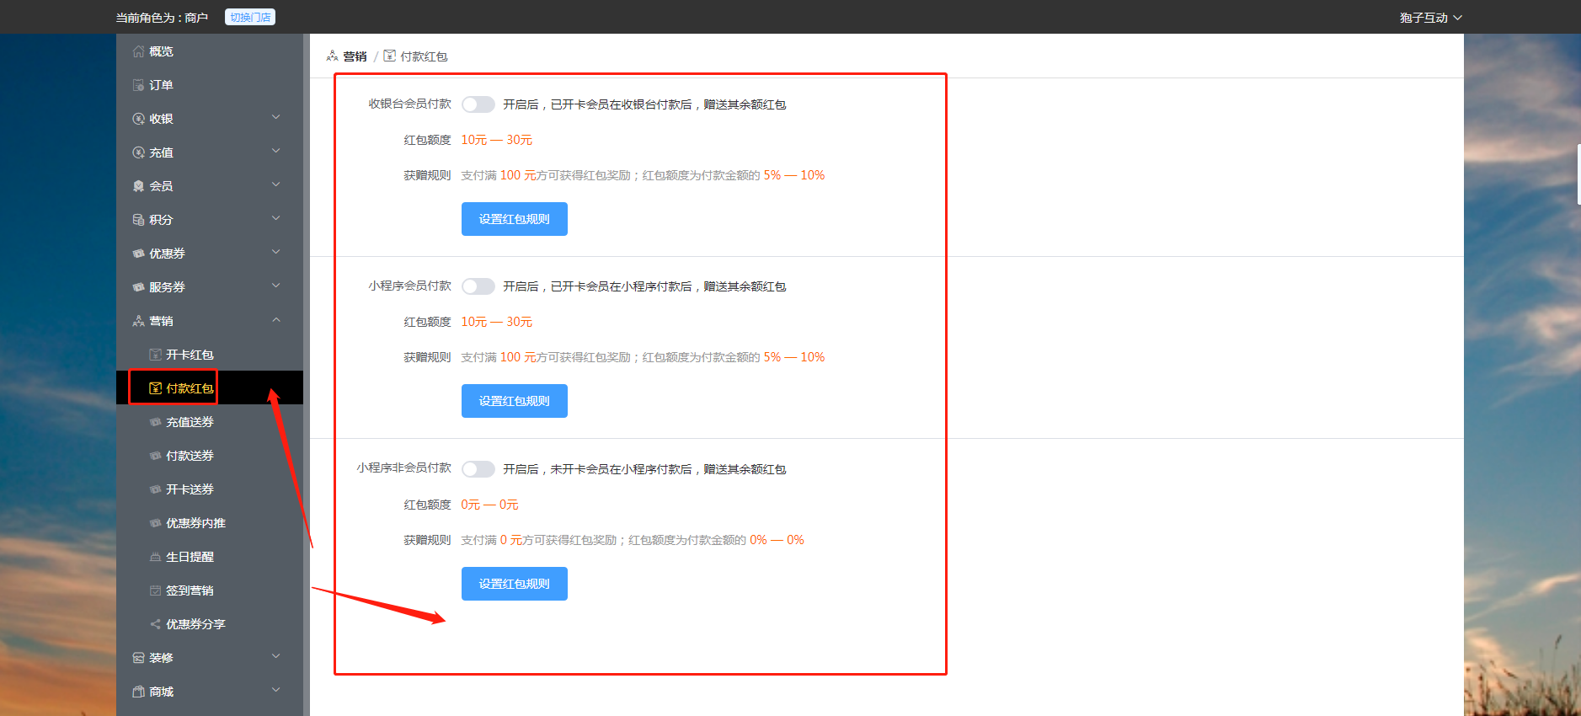Select 优惠券内推 submenu item
1581x716 pixels.
[x=210, y=523]
